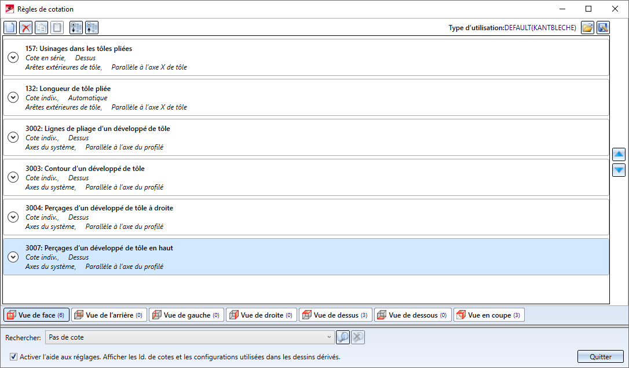Image resolution: width=629 pixels, height=368 pixels.
Task: Move selected rule up with blue arrow
Action: 619,155
